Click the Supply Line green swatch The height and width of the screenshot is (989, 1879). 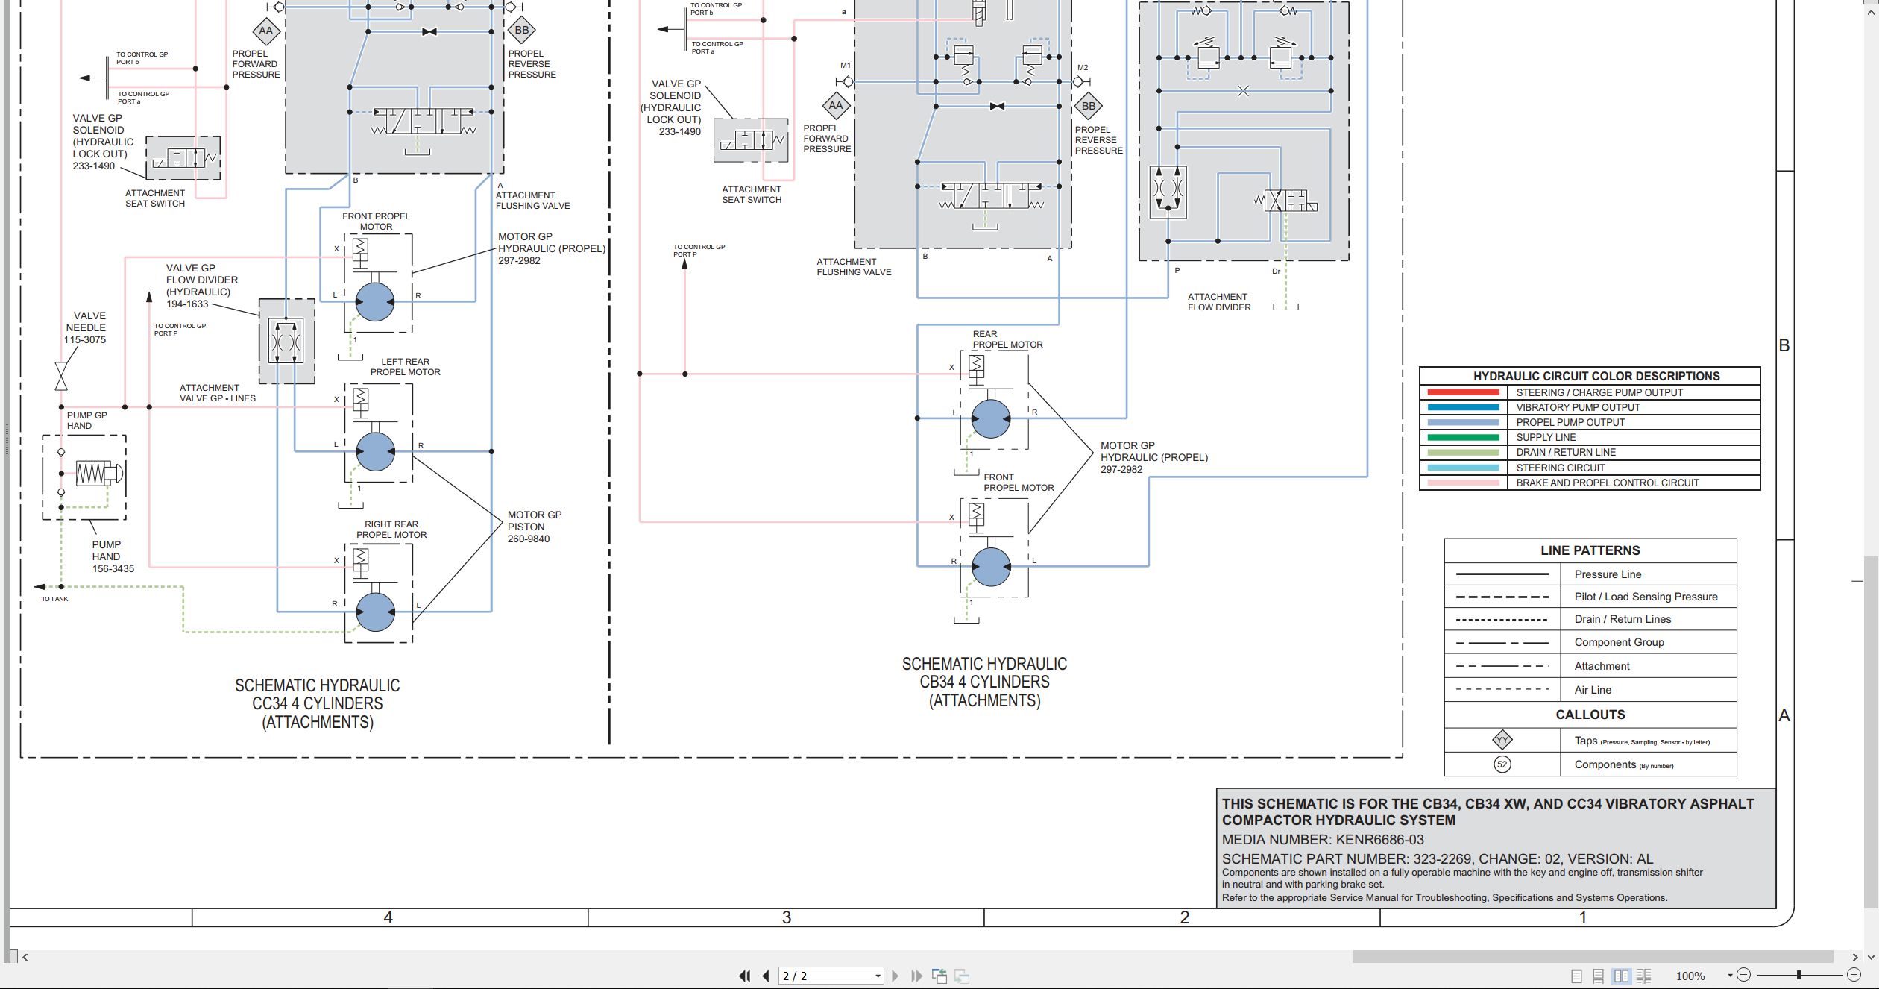coord(1463,437)
